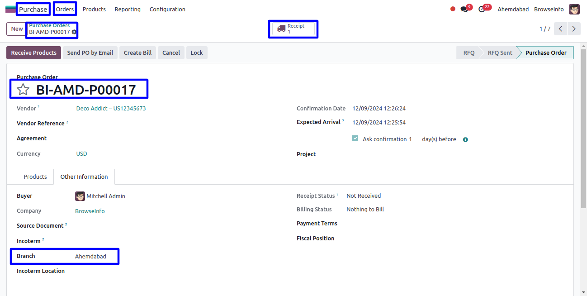
Task: Open vendor link Deco Addict
Action: pyautogui.click(x=111, y=109)
